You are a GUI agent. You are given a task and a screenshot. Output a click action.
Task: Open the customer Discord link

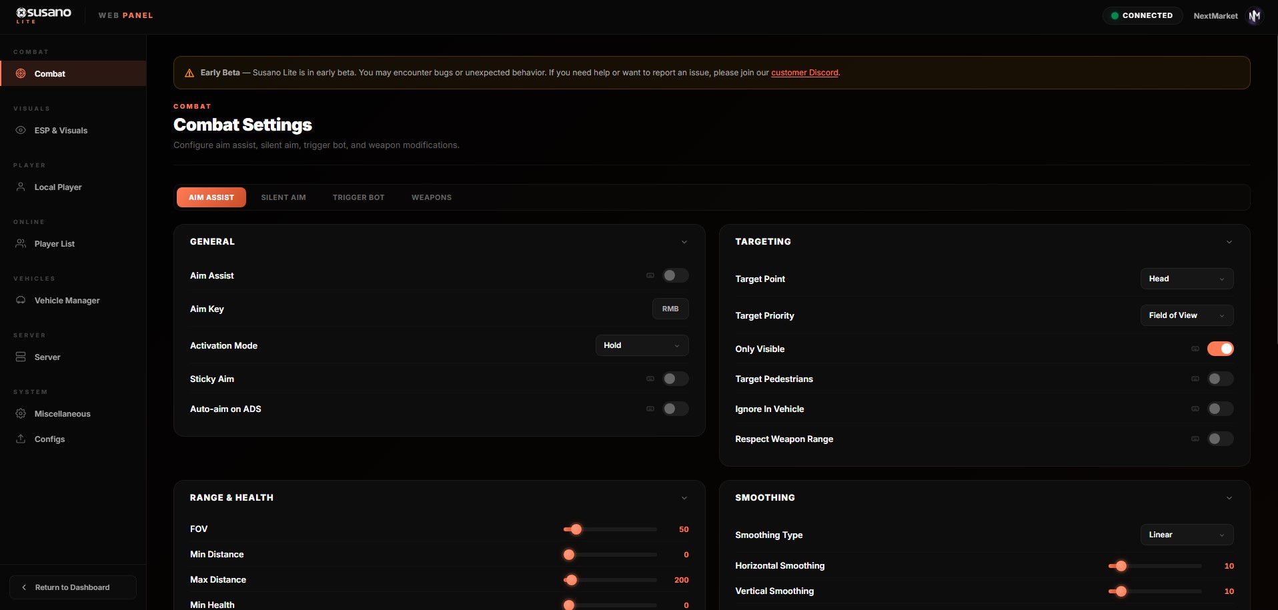804,73
